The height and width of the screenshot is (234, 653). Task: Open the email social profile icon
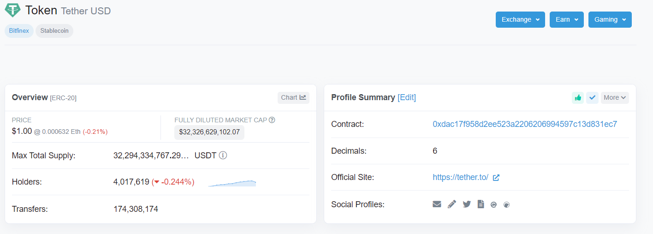pos(437,204)
